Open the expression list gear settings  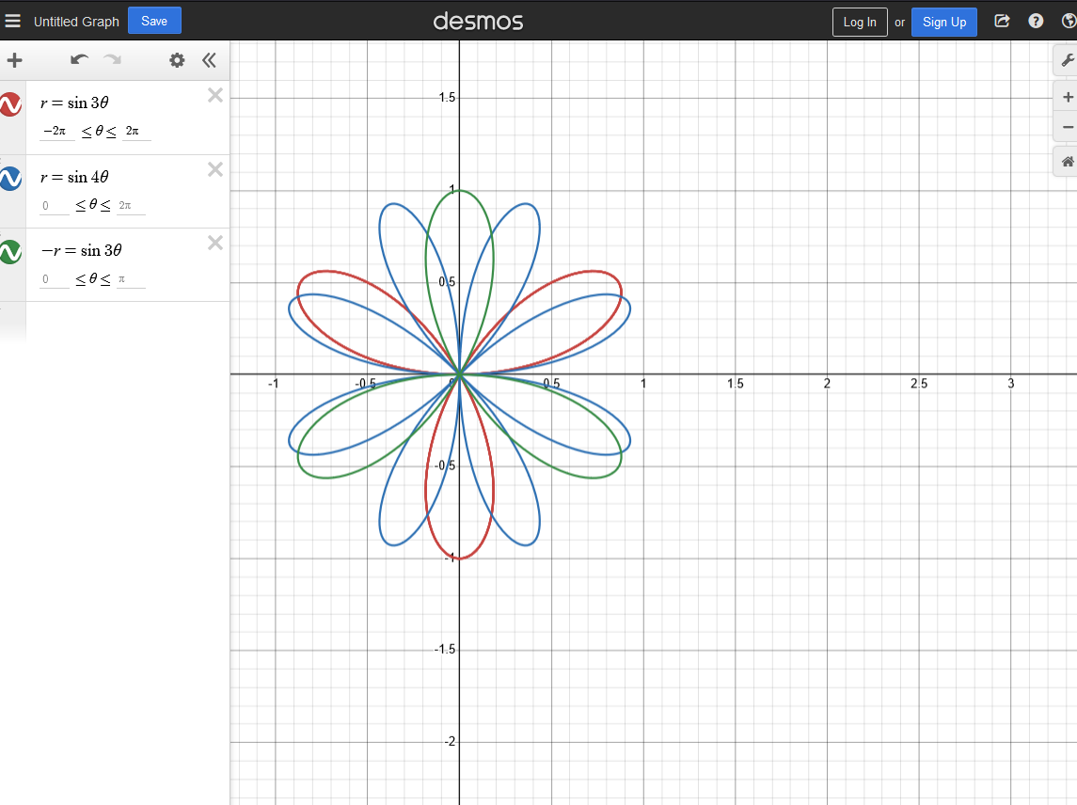pos(177,61)
